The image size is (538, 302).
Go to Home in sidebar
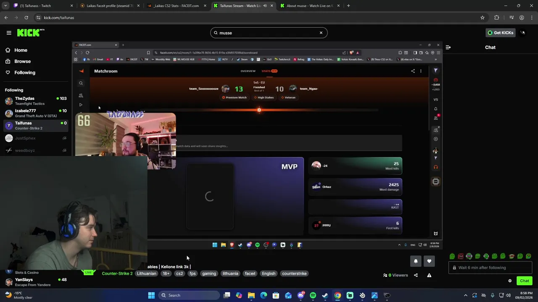click(21, 50)
